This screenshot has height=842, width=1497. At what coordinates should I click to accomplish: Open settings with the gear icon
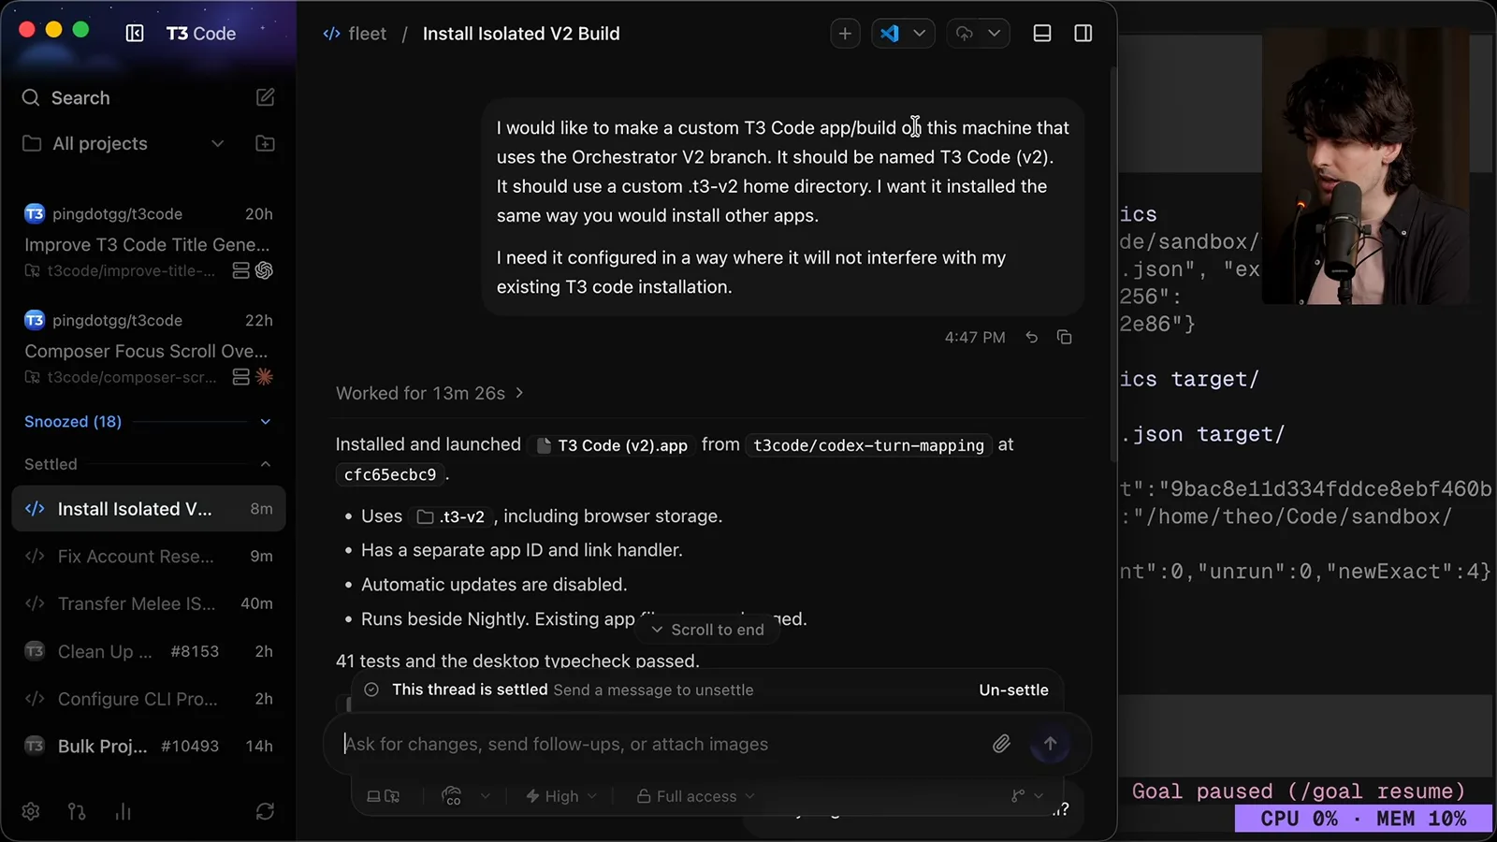tap(31, 811)
